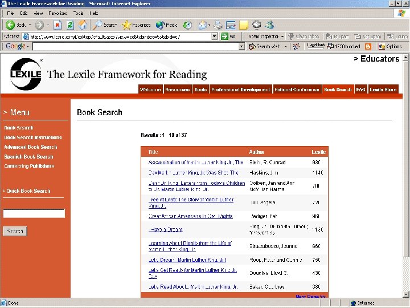This screenshot has width=410, height=308.
Task: Click in the browser Address URL field
Action: [120, 37]
